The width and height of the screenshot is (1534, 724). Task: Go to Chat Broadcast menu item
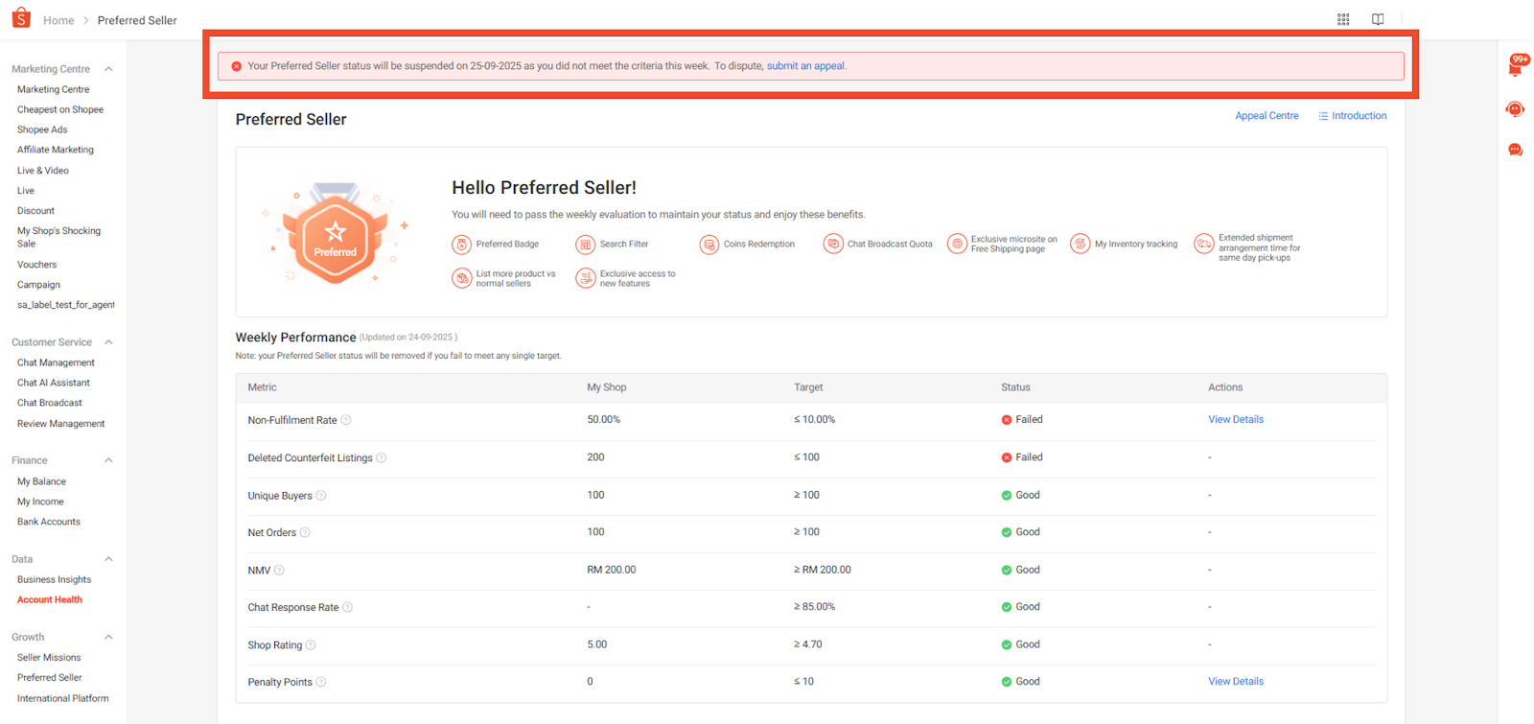[50, 403]
